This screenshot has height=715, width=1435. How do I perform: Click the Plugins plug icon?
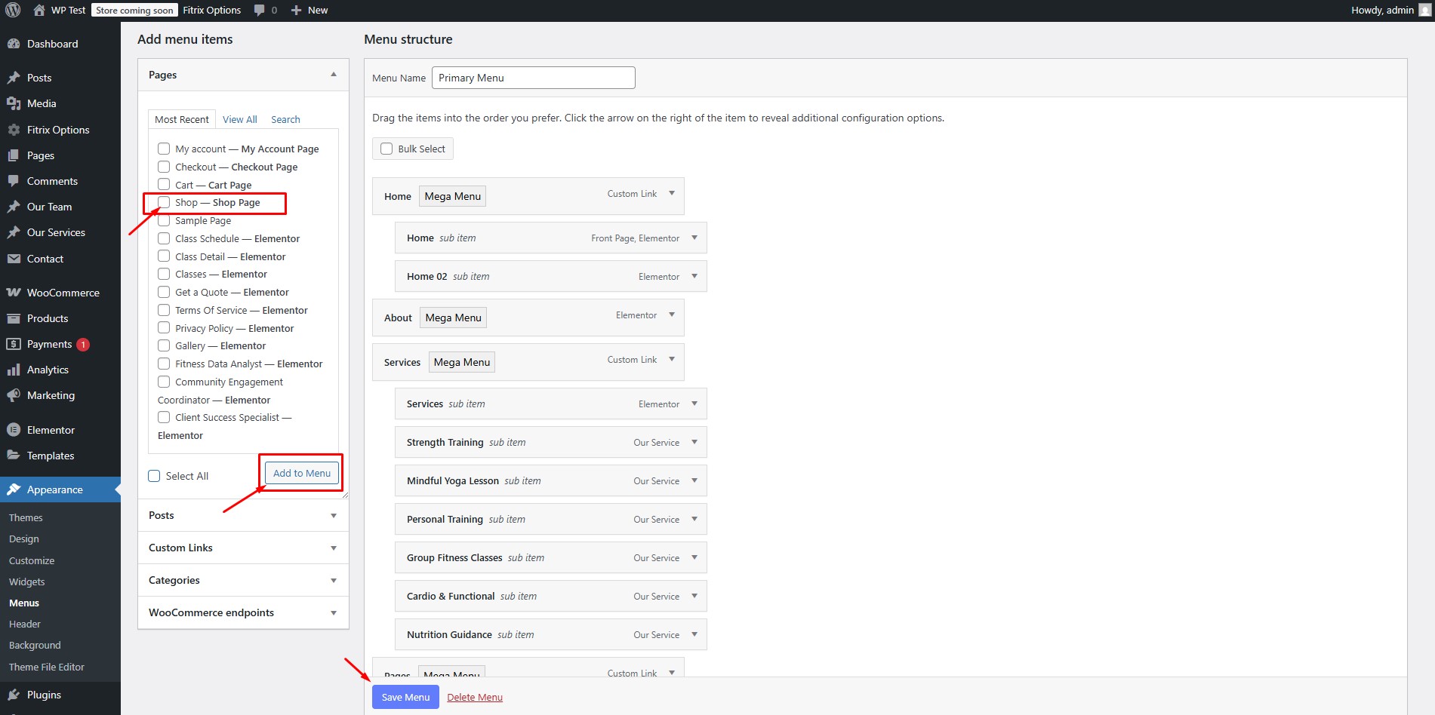[14, 695]
